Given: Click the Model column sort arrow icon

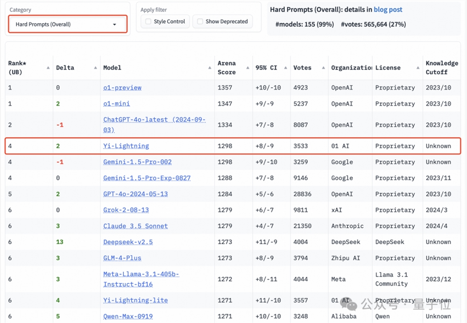Looking at the screenshot, I should tap(210, 68).
